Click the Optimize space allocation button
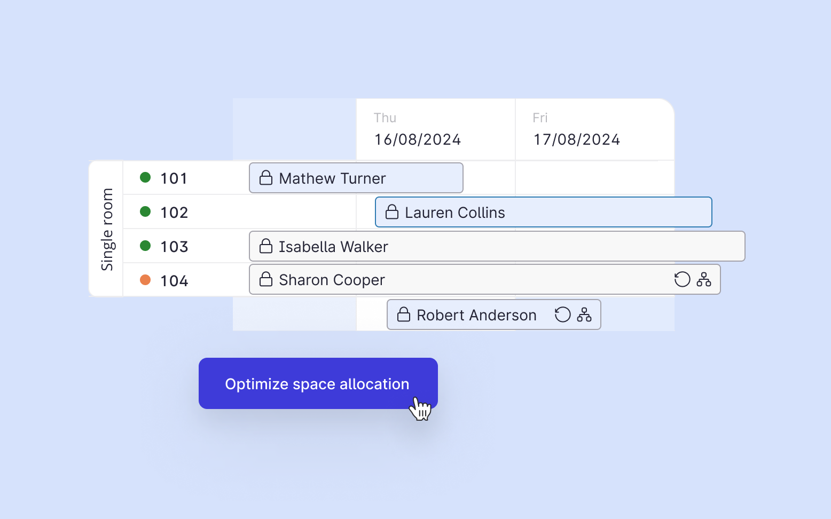 [318, 383]
